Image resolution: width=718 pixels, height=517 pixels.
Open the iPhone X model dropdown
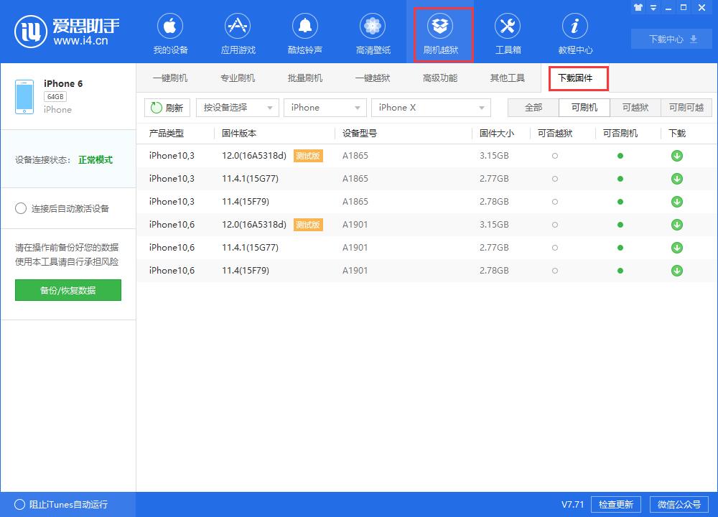click(431, 107)
